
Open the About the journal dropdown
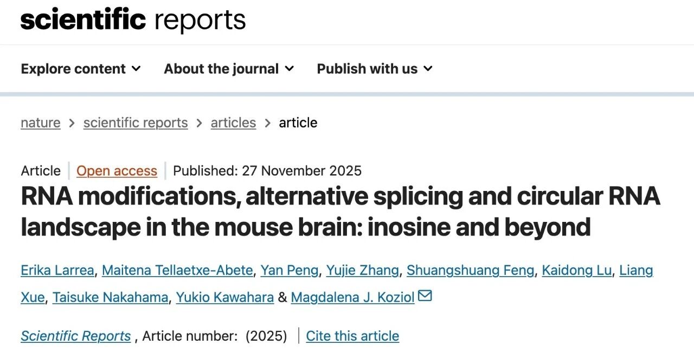[229, 69]
